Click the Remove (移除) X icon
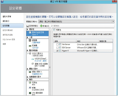Screen dimensions: 118x96 (x=52, y=26)
